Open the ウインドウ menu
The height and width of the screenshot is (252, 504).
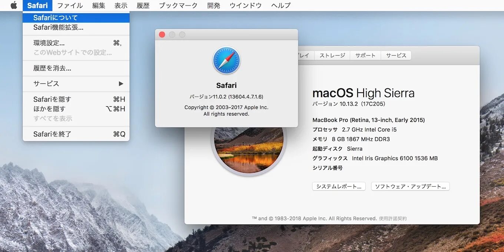246,5
